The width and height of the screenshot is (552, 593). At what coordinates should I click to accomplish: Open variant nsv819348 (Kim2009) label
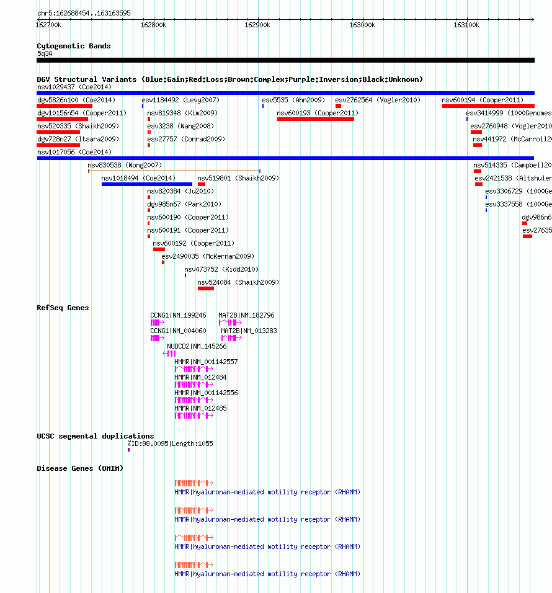click(x=182, y=113)
